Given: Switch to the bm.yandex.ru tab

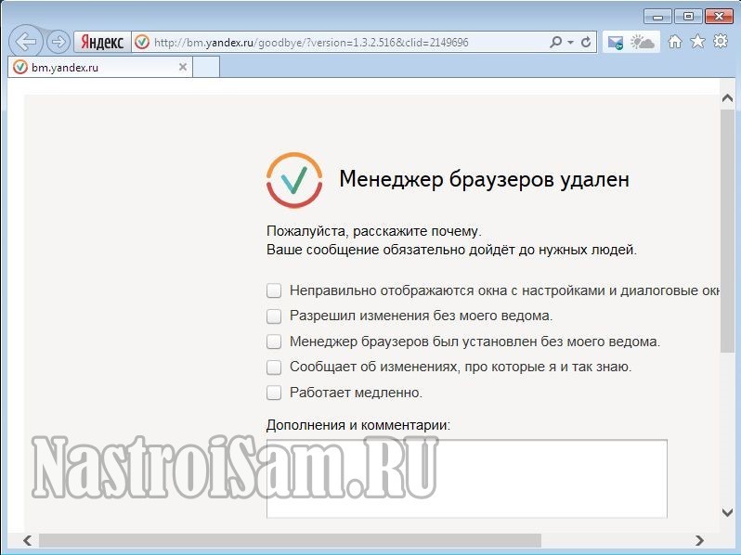Looking at the screenshot, I should click(99, 68).
